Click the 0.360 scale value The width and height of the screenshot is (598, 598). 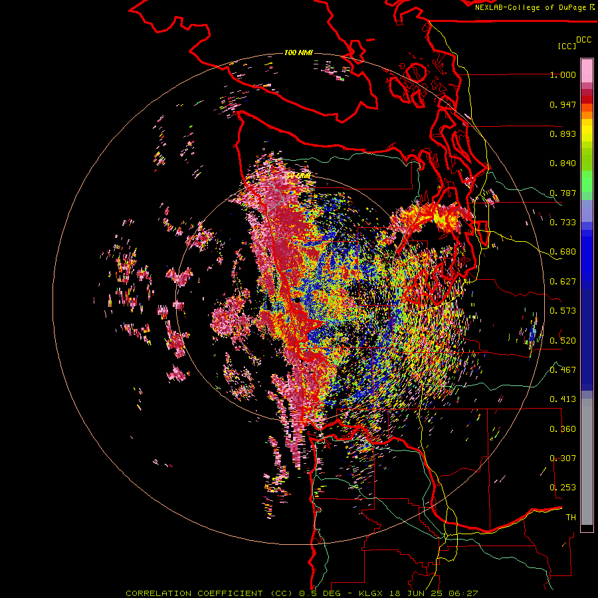[x=563, y=429]
